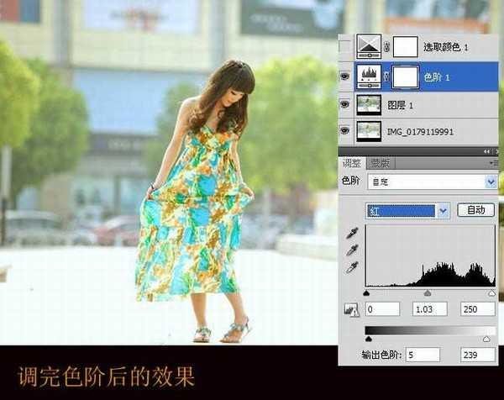Select the layer named 选取颜色 1
This screenshot has width=504, height=400.
click(418, 47)
